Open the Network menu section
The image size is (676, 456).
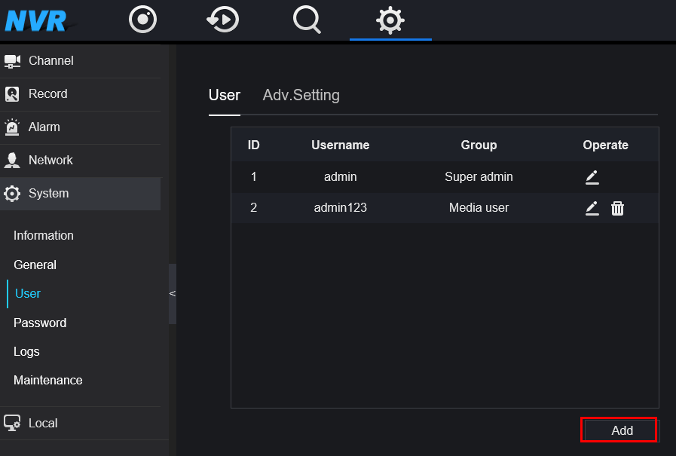pyautogui.click(x=50, y=161)
